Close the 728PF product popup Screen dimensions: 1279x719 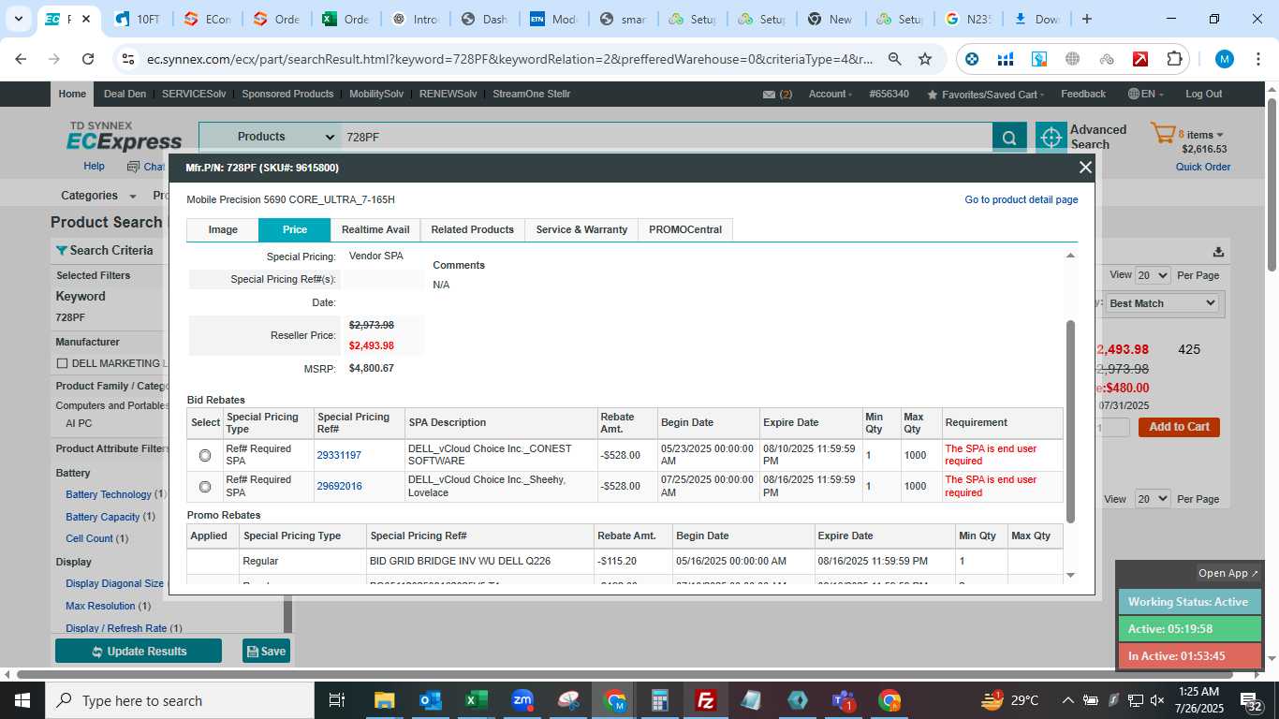(1085, 168)
